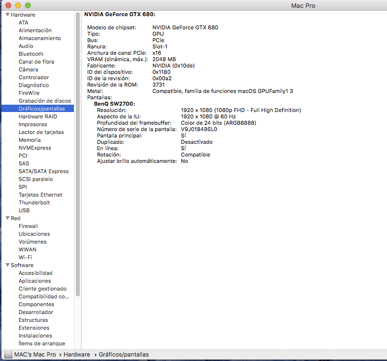Open Componentes software entry

[36, 304]
